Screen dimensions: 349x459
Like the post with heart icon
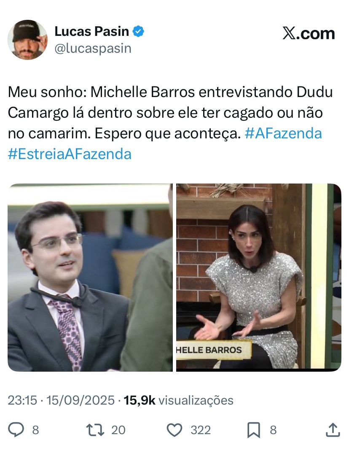tap(174, 430)
